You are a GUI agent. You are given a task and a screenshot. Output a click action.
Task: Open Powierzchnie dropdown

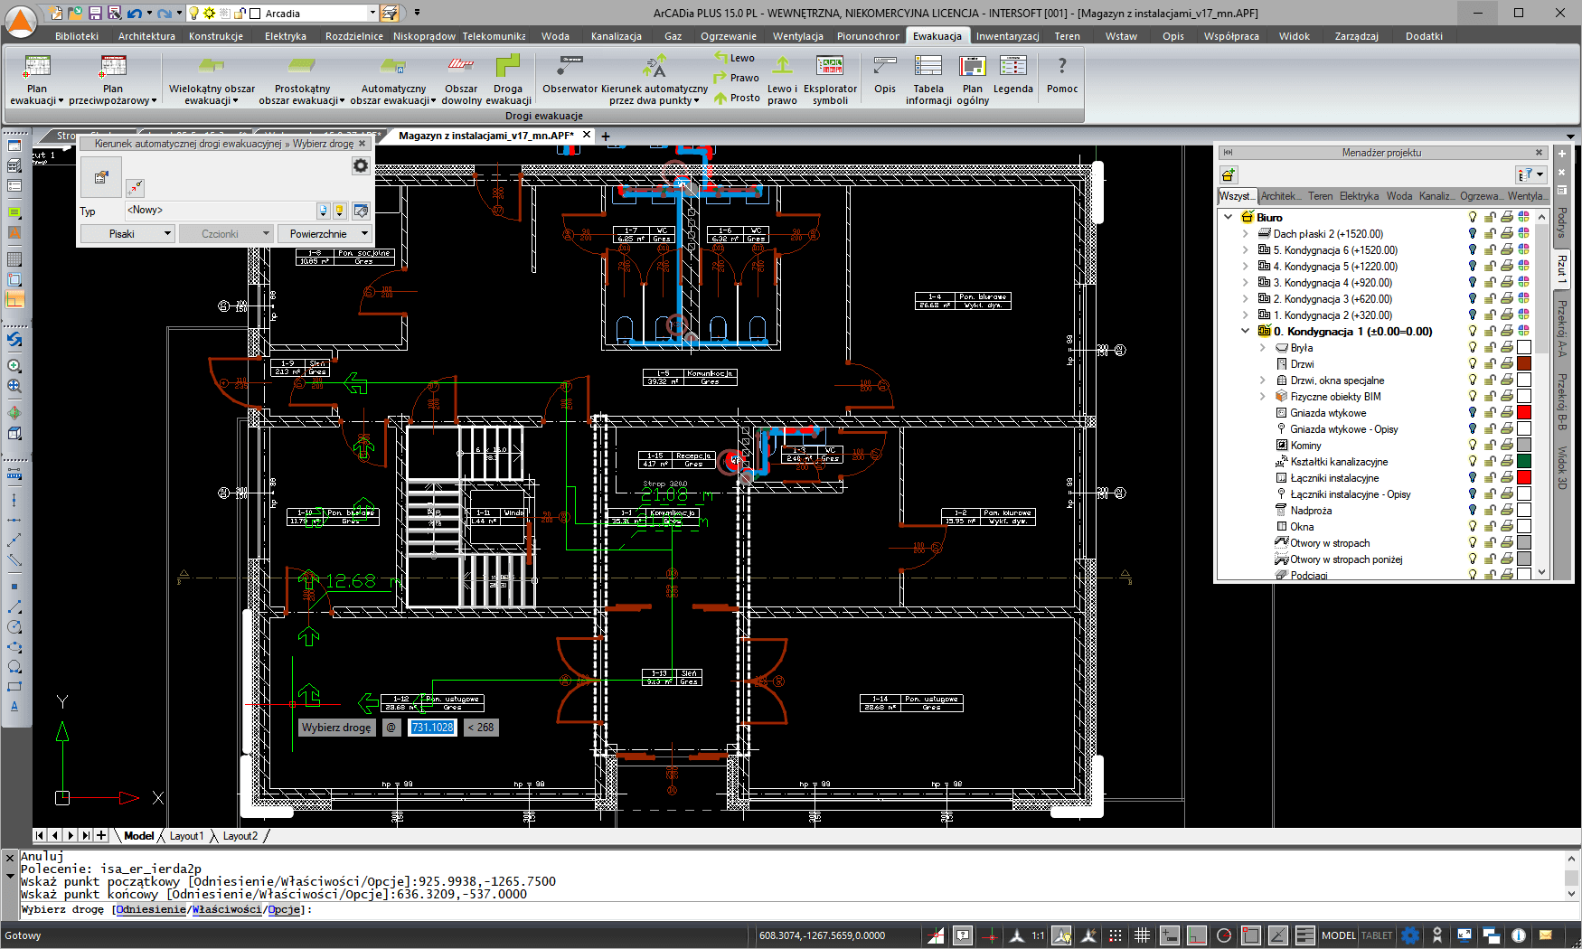[x=325, y=234]
